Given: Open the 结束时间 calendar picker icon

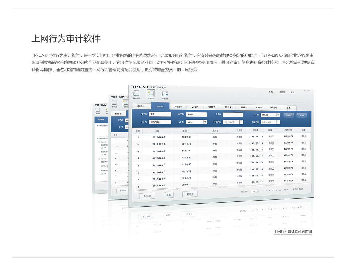Looking at the screenshot, I should point(278,122).
